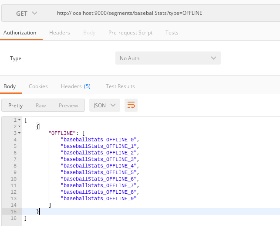Click the request URL field

(x=166, y=13)
